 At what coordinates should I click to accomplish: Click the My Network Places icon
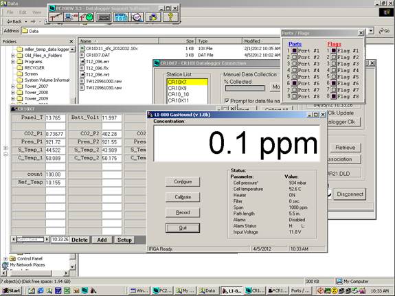[5, 265]
